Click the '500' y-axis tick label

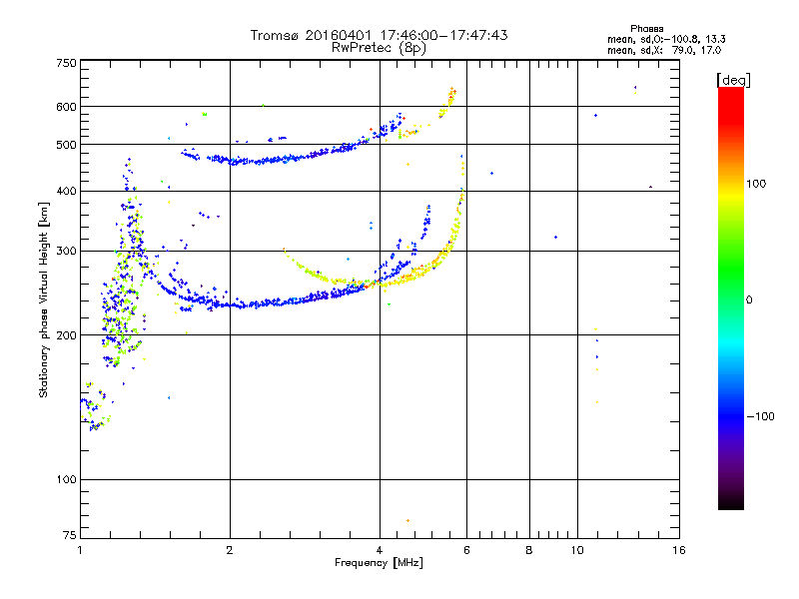66,145
